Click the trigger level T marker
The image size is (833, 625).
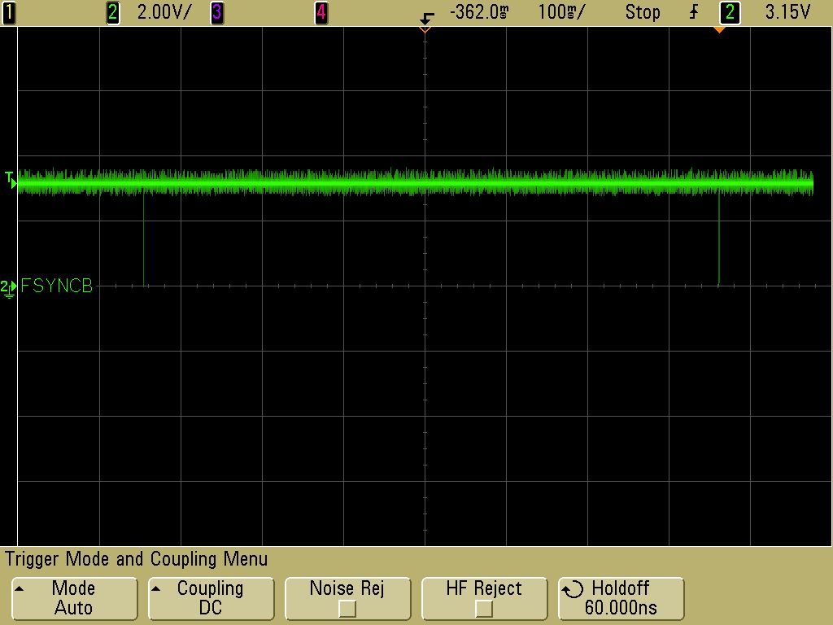[10, 180]
